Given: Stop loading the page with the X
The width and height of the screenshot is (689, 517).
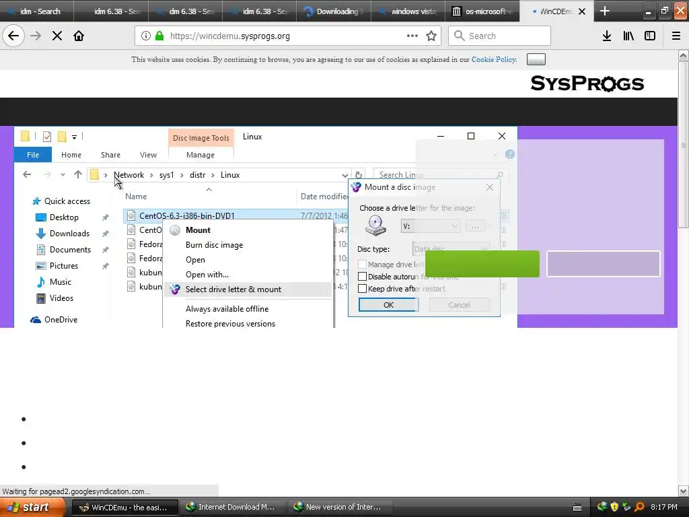Looking at the screenshot, I should click(57, 36).
